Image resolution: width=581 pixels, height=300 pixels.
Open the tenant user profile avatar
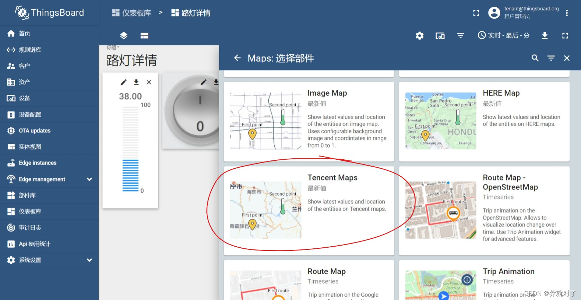pyautogui.click(x=494, y=13)
